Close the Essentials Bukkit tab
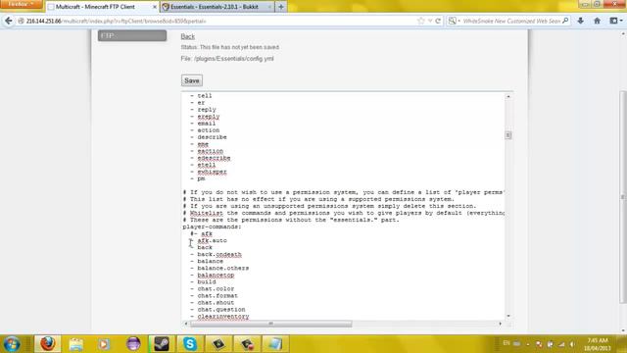The image size is (627, 353). [x=269, y=7]
